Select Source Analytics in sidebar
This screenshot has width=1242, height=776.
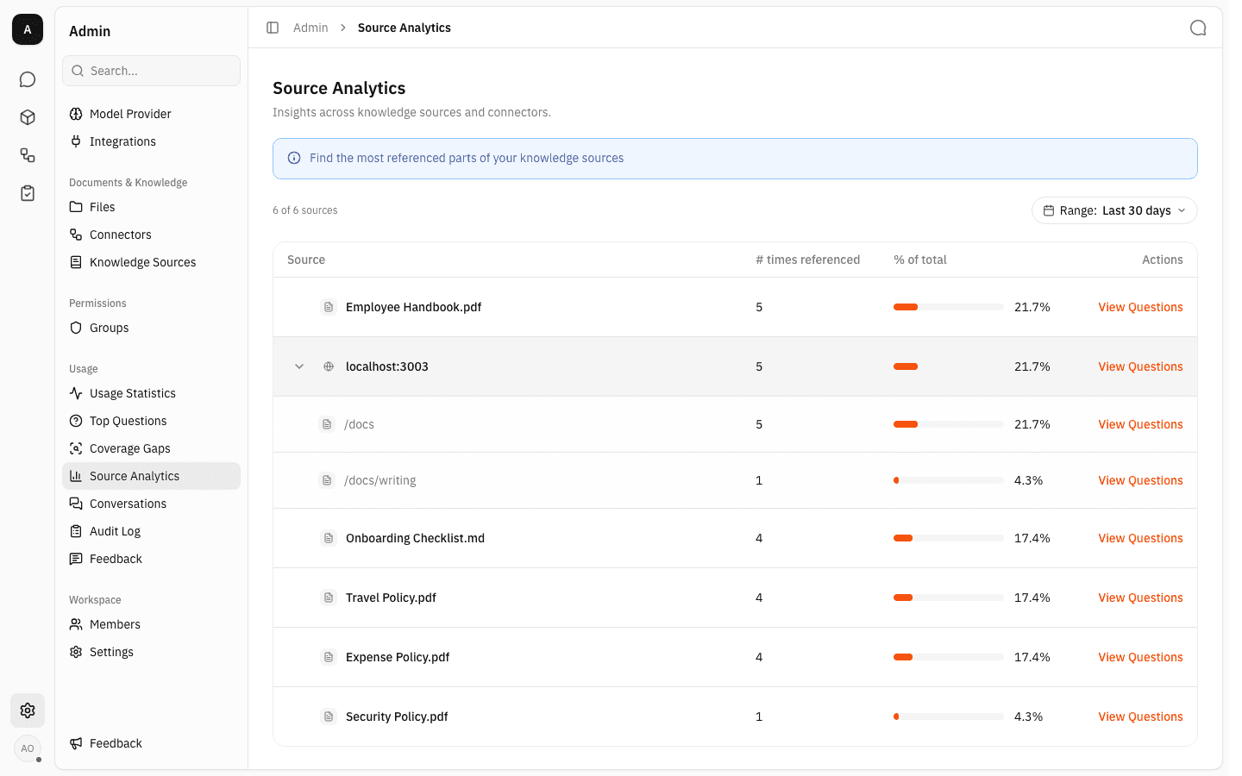tap(151, 476)
